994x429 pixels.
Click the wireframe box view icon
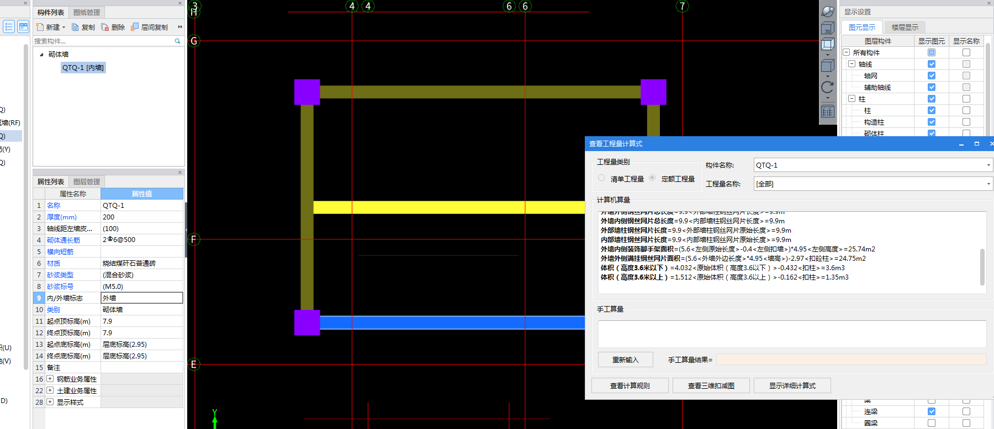pyautogui.click(x=828, y=45)
